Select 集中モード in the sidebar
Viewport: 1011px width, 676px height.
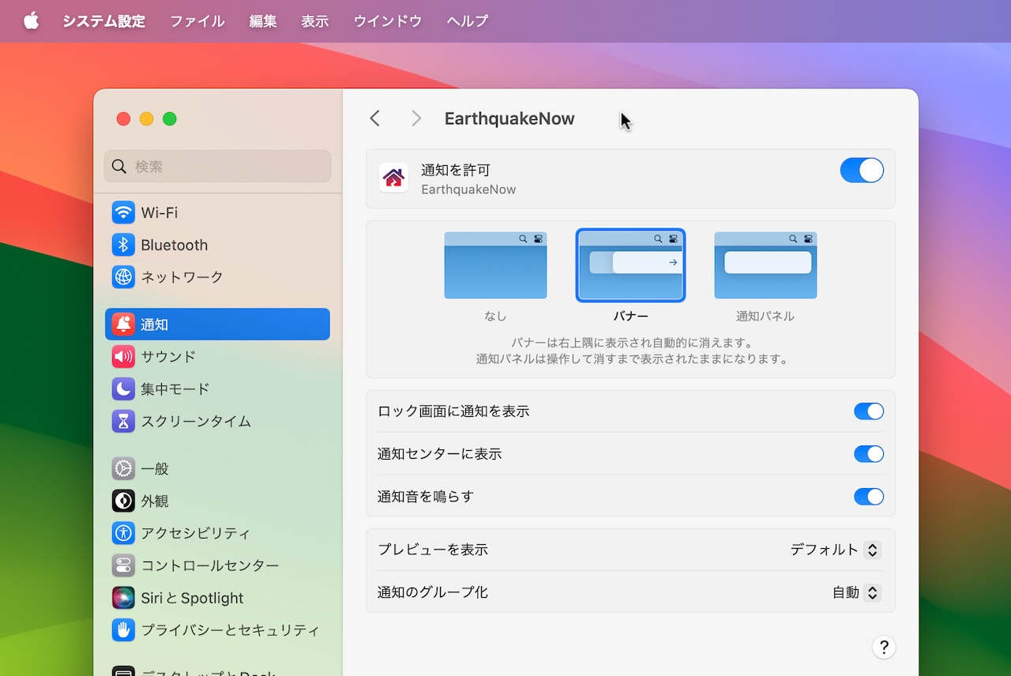pyautogui.click(x=217, y=389)
